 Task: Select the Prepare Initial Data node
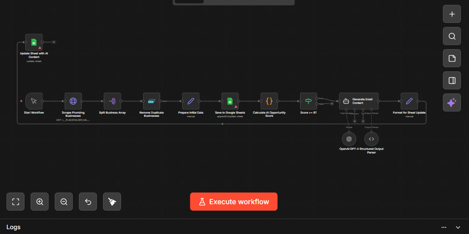point(191,101)
